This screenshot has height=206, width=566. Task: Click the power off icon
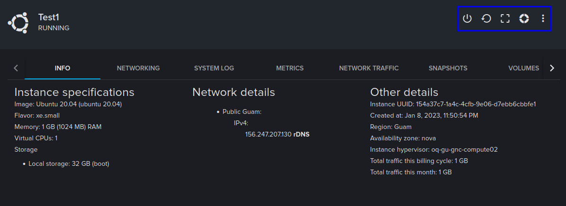pos(467,19)
